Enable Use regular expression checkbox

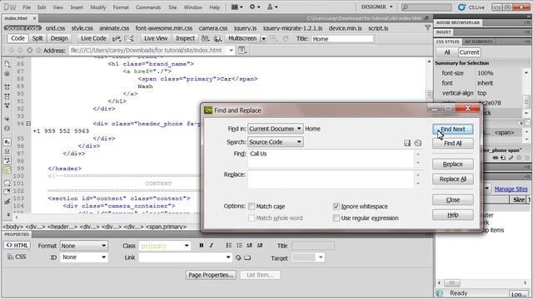[336, 218]
